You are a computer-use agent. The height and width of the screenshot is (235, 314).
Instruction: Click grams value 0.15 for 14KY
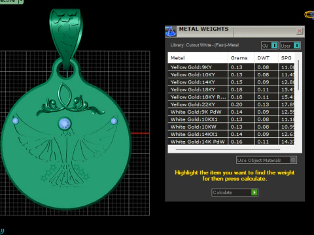237,82
